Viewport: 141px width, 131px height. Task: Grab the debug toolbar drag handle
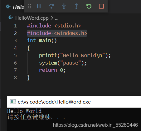tap(30, 6)
